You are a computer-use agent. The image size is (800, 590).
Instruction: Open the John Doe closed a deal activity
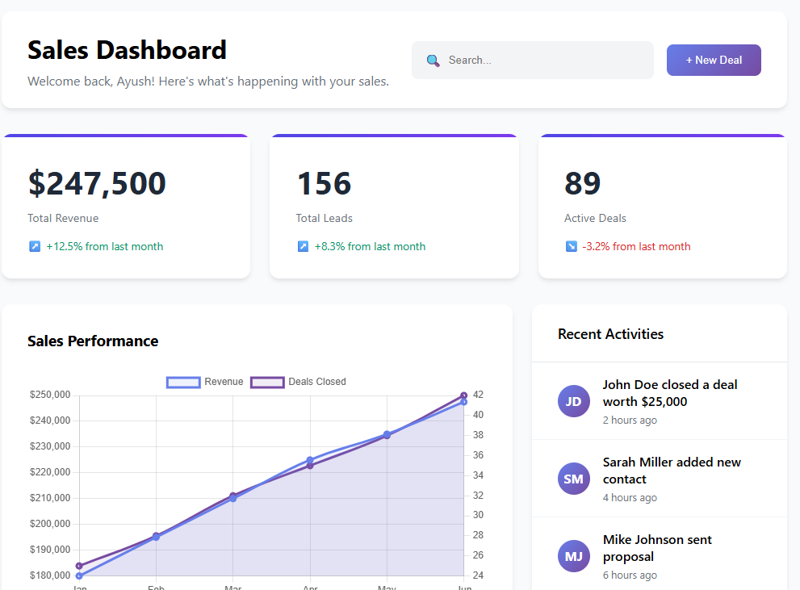(x=670, y=393)
